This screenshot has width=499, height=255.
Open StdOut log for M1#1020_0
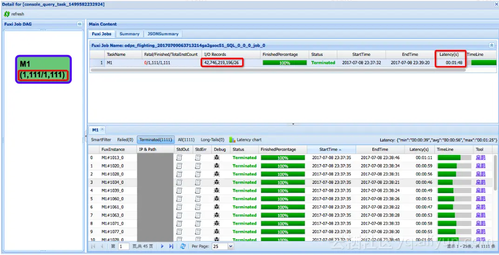(179, 166)
